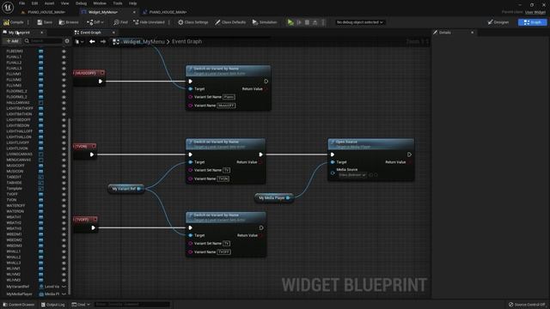Screen dimensions: 550x309
Task: Open the Tools menu
Action: click(118, 3)
